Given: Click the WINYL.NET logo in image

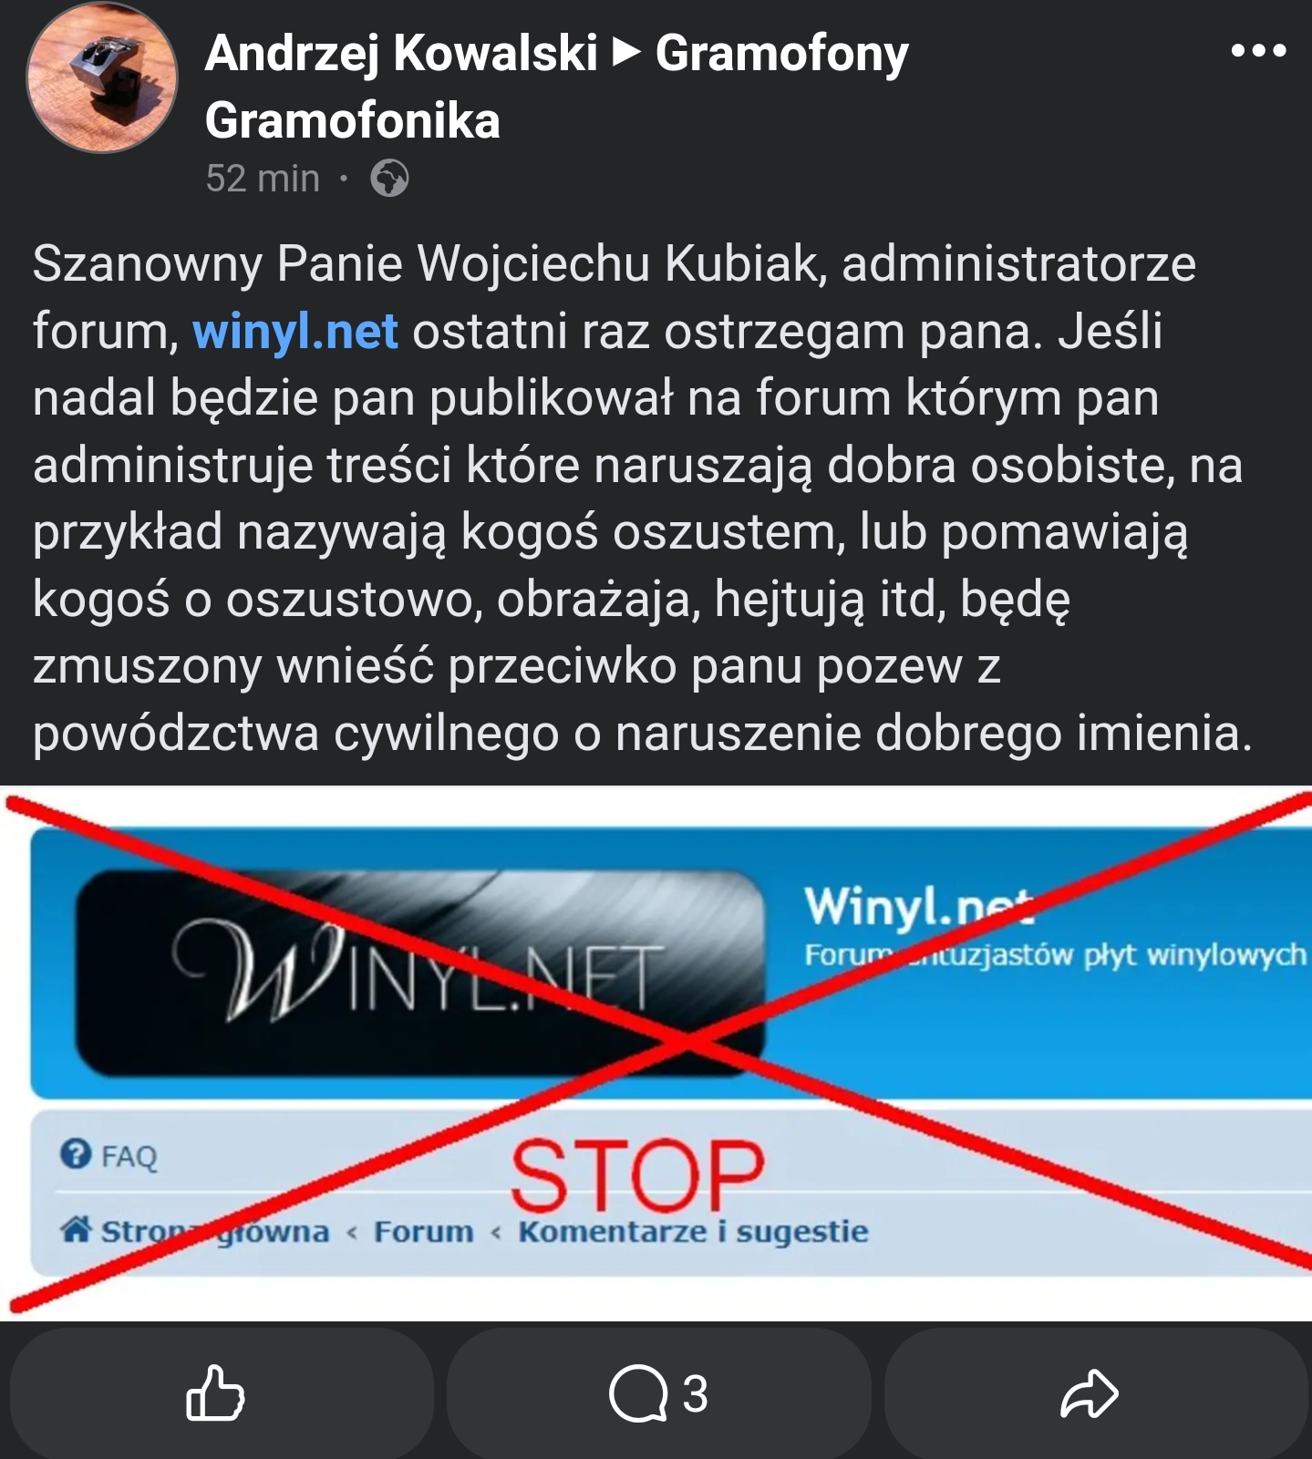Looking at the screenshot, I should click(x=419, y=972).
